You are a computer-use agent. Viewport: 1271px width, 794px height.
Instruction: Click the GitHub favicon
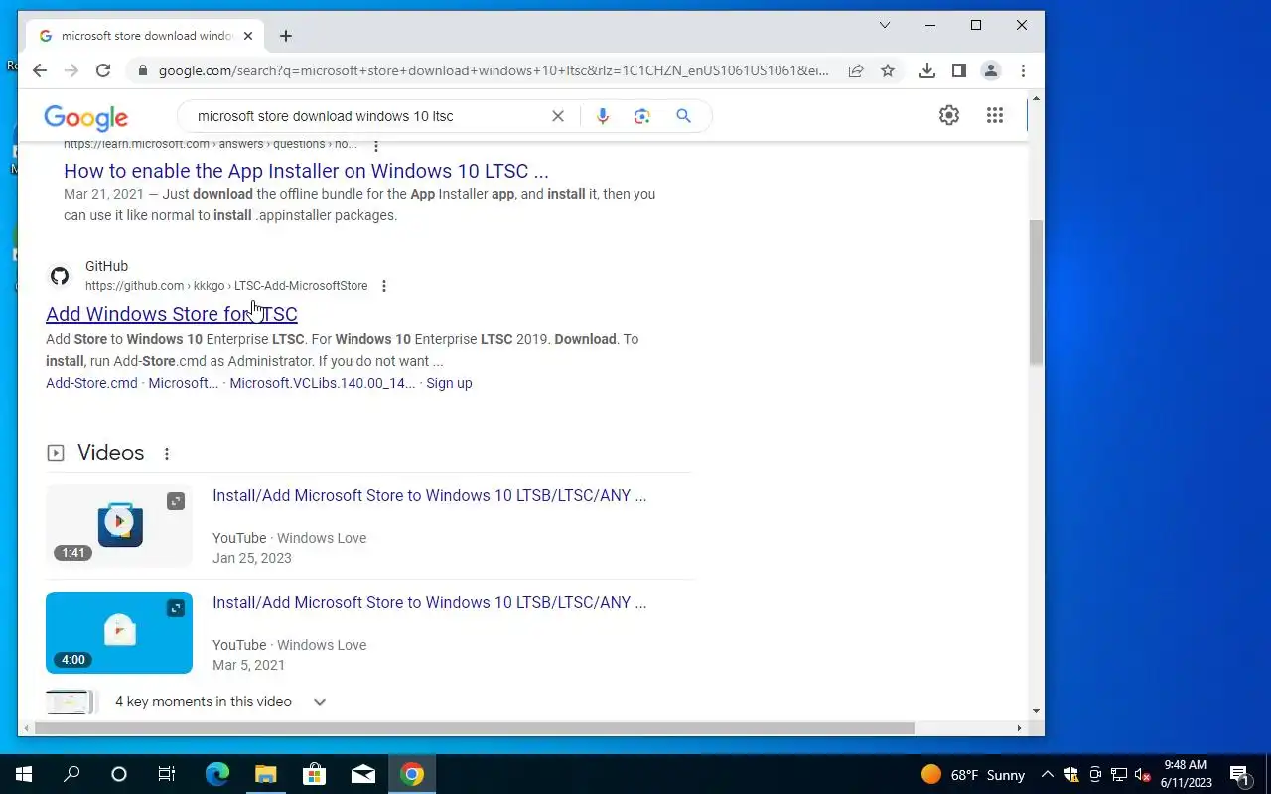tap(60, 276)
